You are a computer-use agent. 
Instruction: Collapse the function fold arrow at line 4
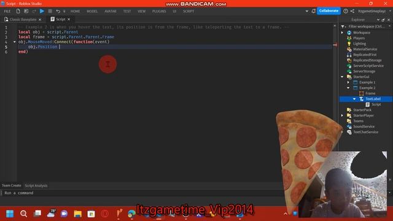[x=14, y=42]
